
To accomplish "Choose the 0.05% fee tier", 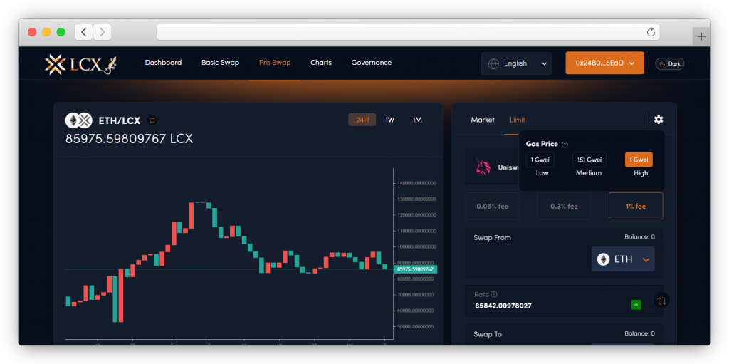I will click(x=493, y=206).
